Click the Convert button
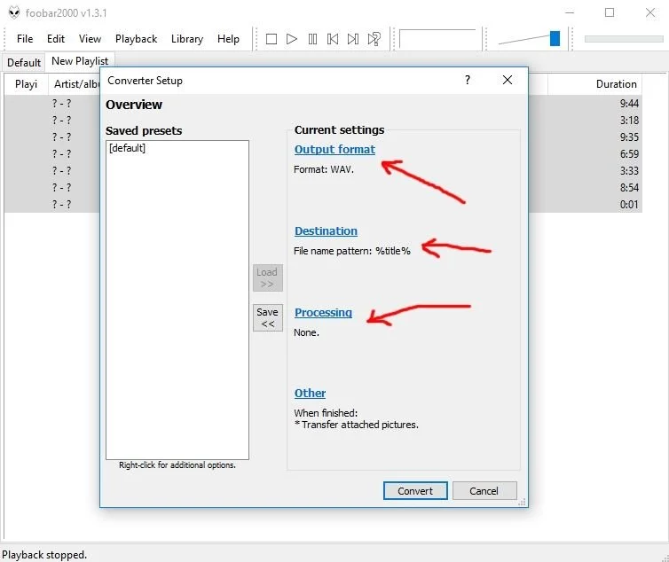The height and width of the screenshot is (562, 669). (415, 491)
